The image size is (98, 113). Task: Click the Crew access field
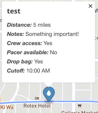click(x=30, y=43)
